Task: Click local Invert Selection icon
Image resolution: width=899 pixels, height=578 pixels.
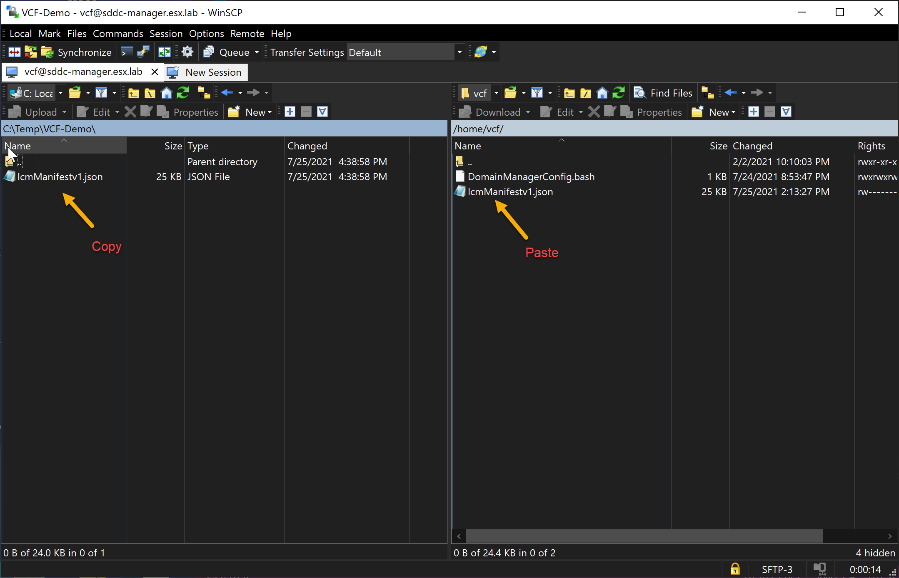Action: tap(322, 112)
